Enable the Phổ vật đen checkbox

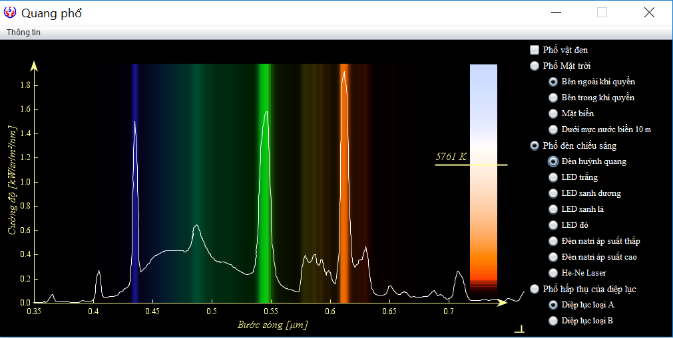coord(535,50)
